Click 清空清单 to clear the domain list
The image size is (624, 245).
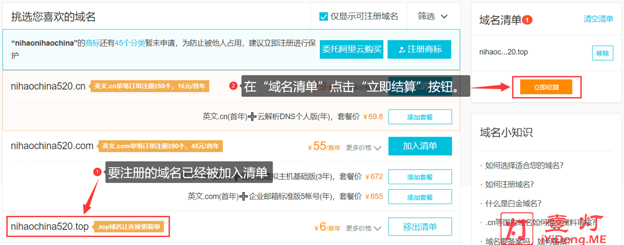point(598,19)
